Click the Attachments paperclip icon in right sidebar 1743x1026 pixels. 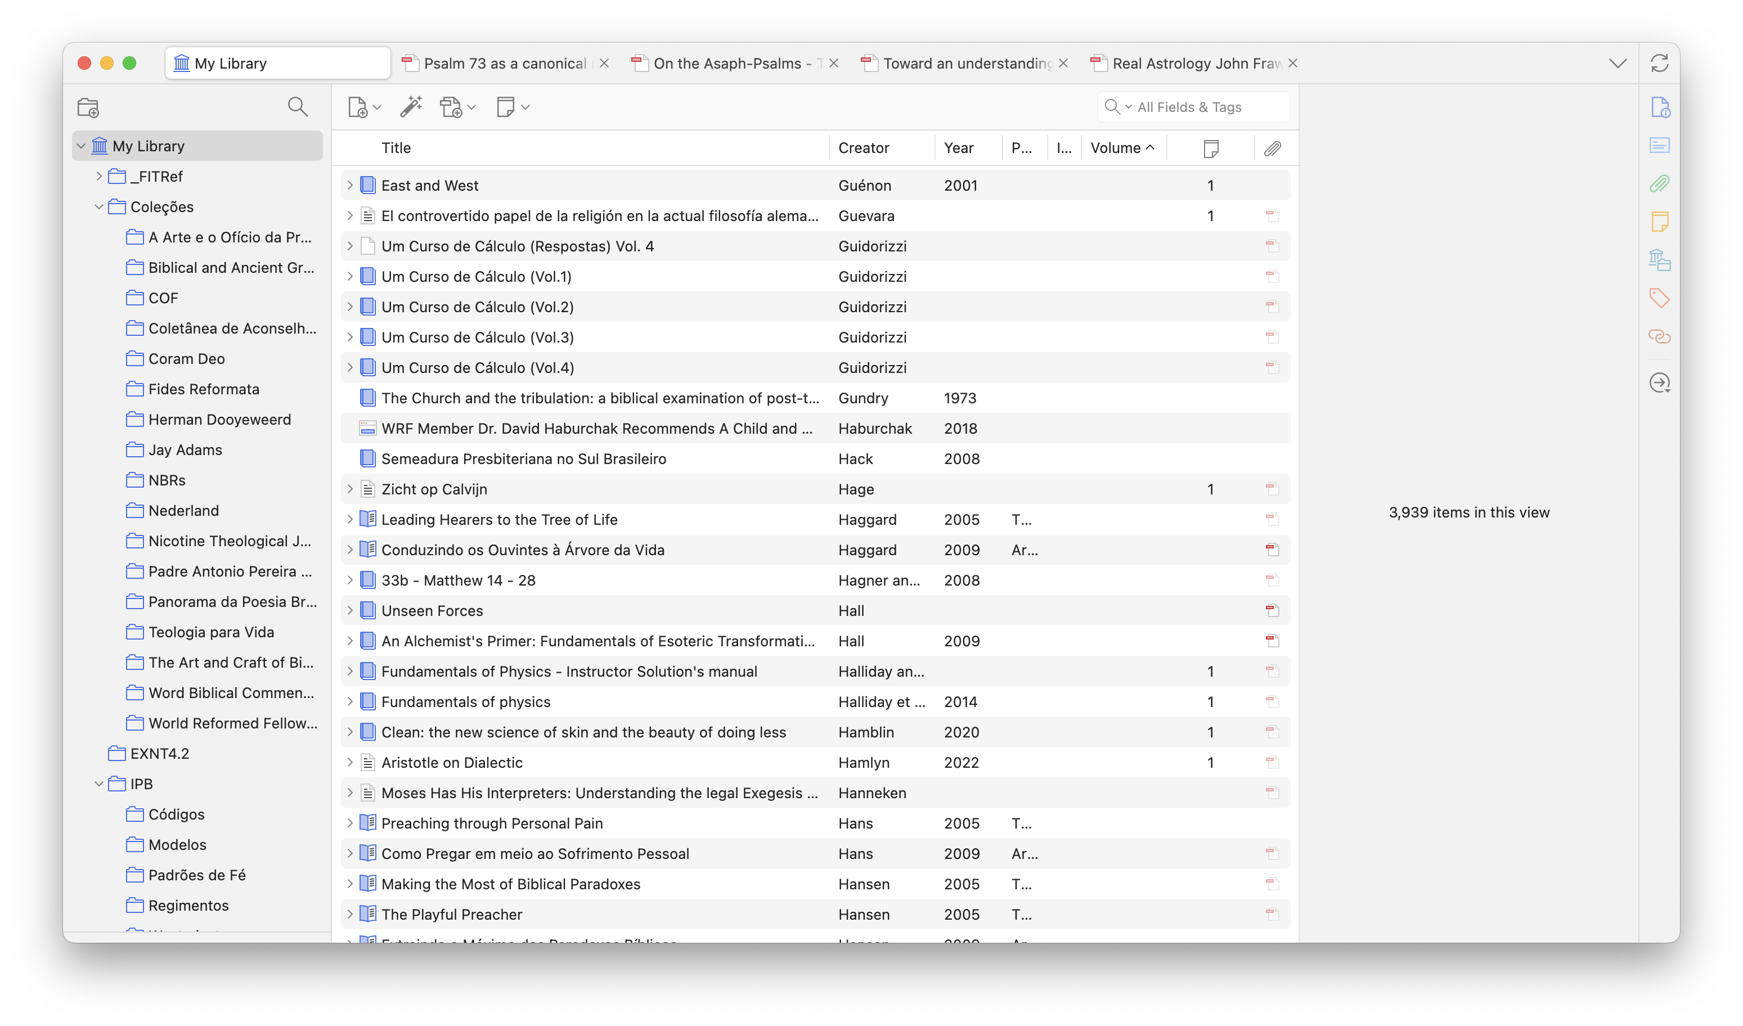1659,183
